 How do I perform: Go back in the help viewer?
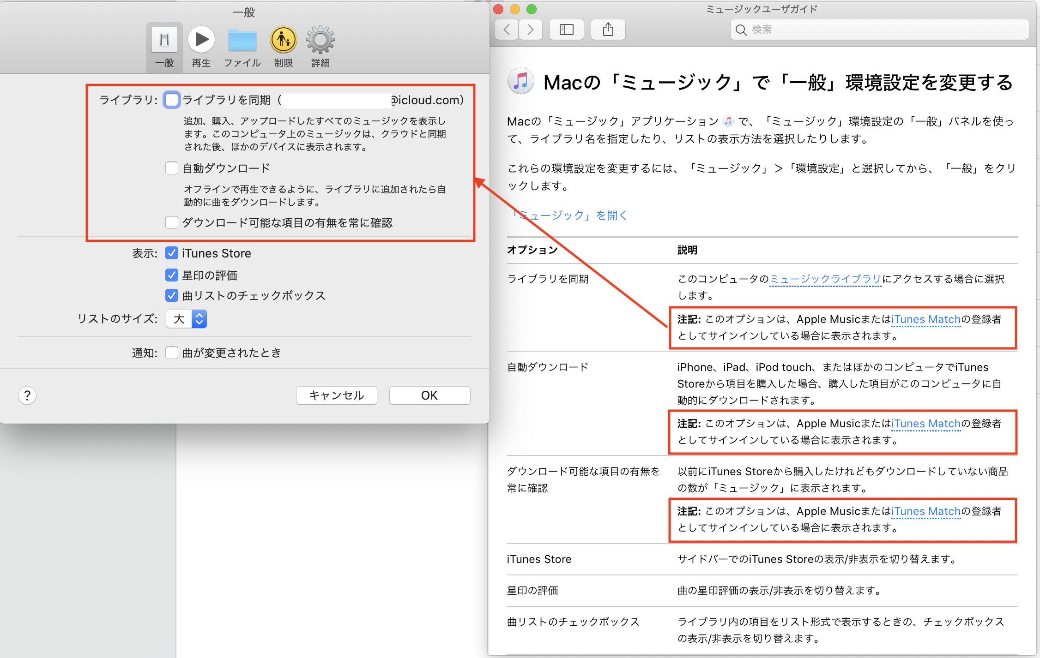point(507,30)
